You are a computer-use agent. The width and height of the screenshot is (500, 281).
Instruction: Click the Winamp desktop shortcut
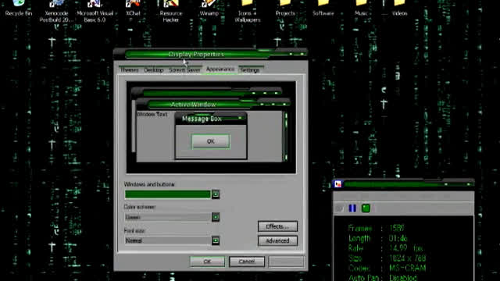tap(209, 8)
